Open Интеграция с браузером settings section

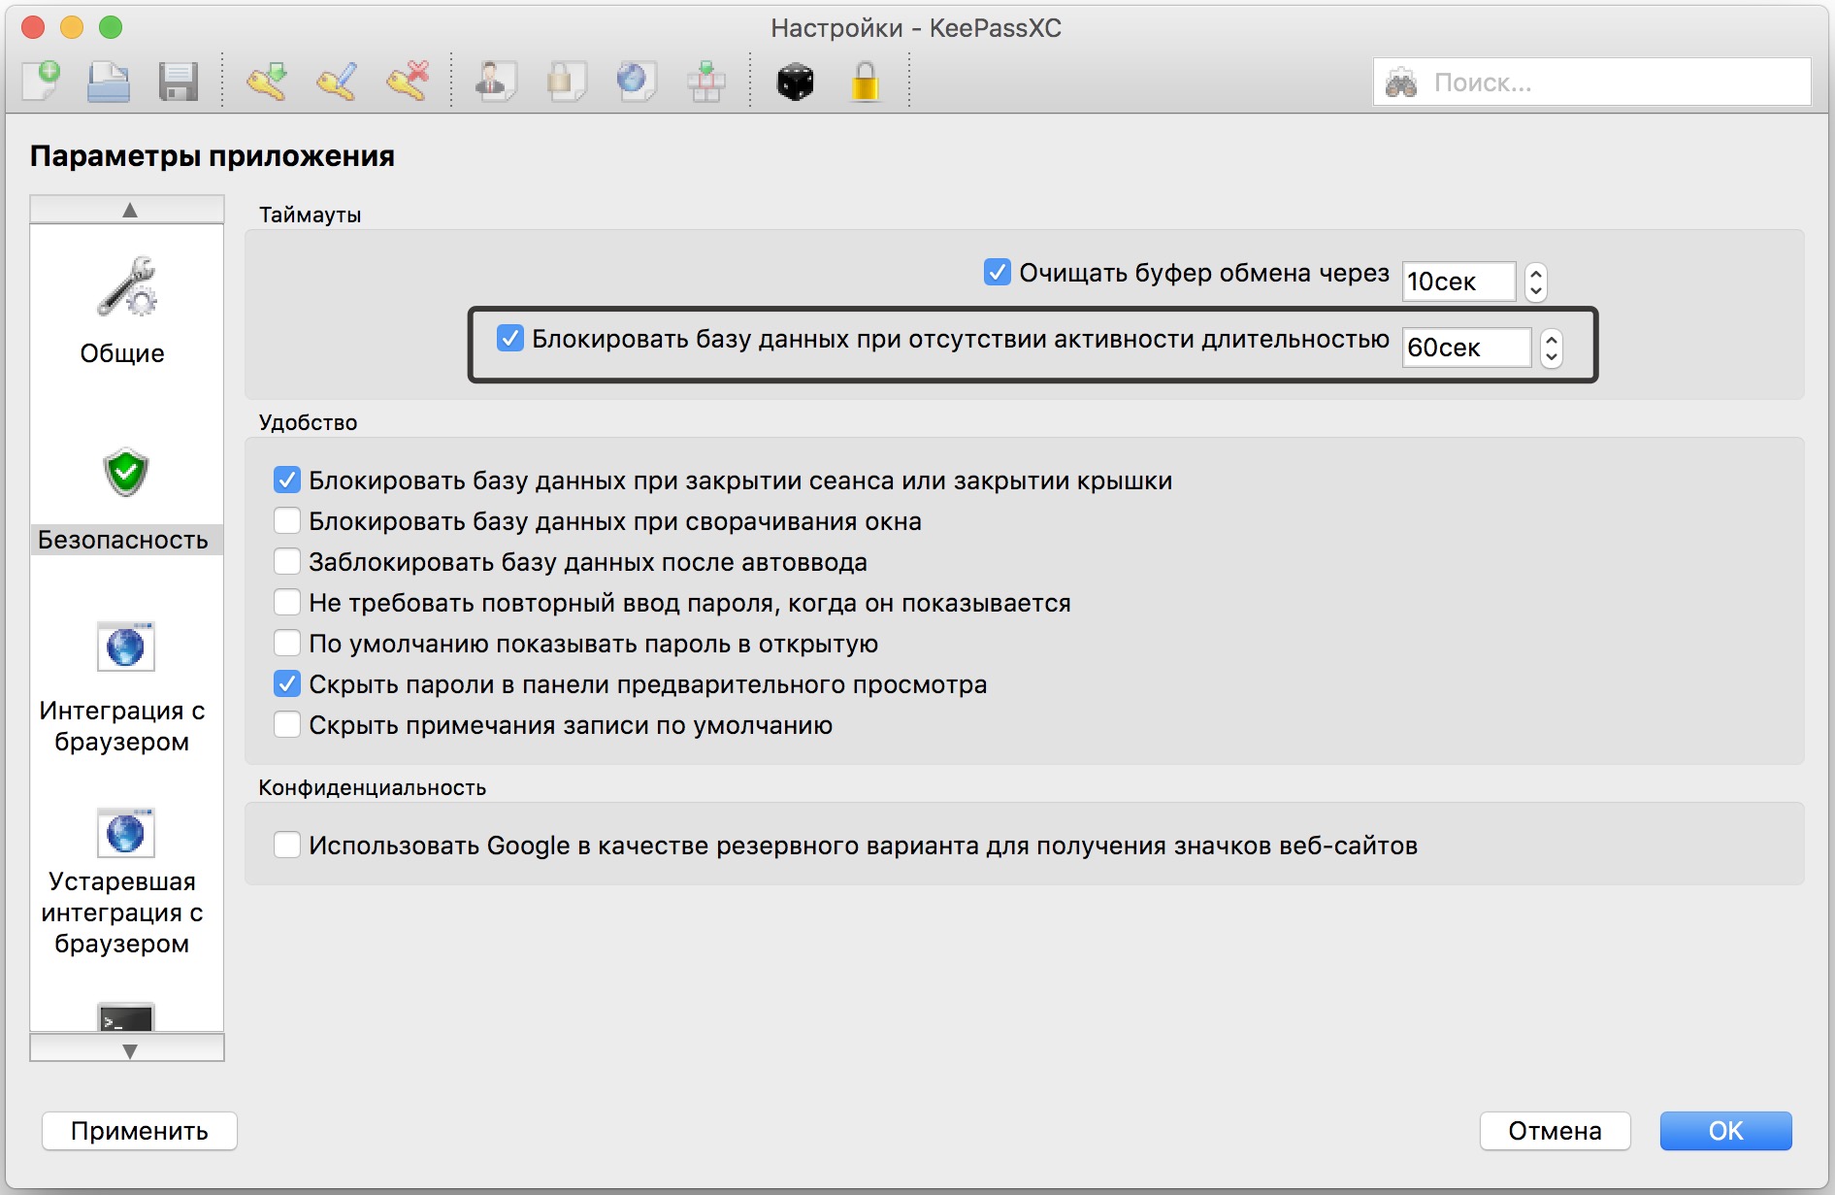click(123, 688)
